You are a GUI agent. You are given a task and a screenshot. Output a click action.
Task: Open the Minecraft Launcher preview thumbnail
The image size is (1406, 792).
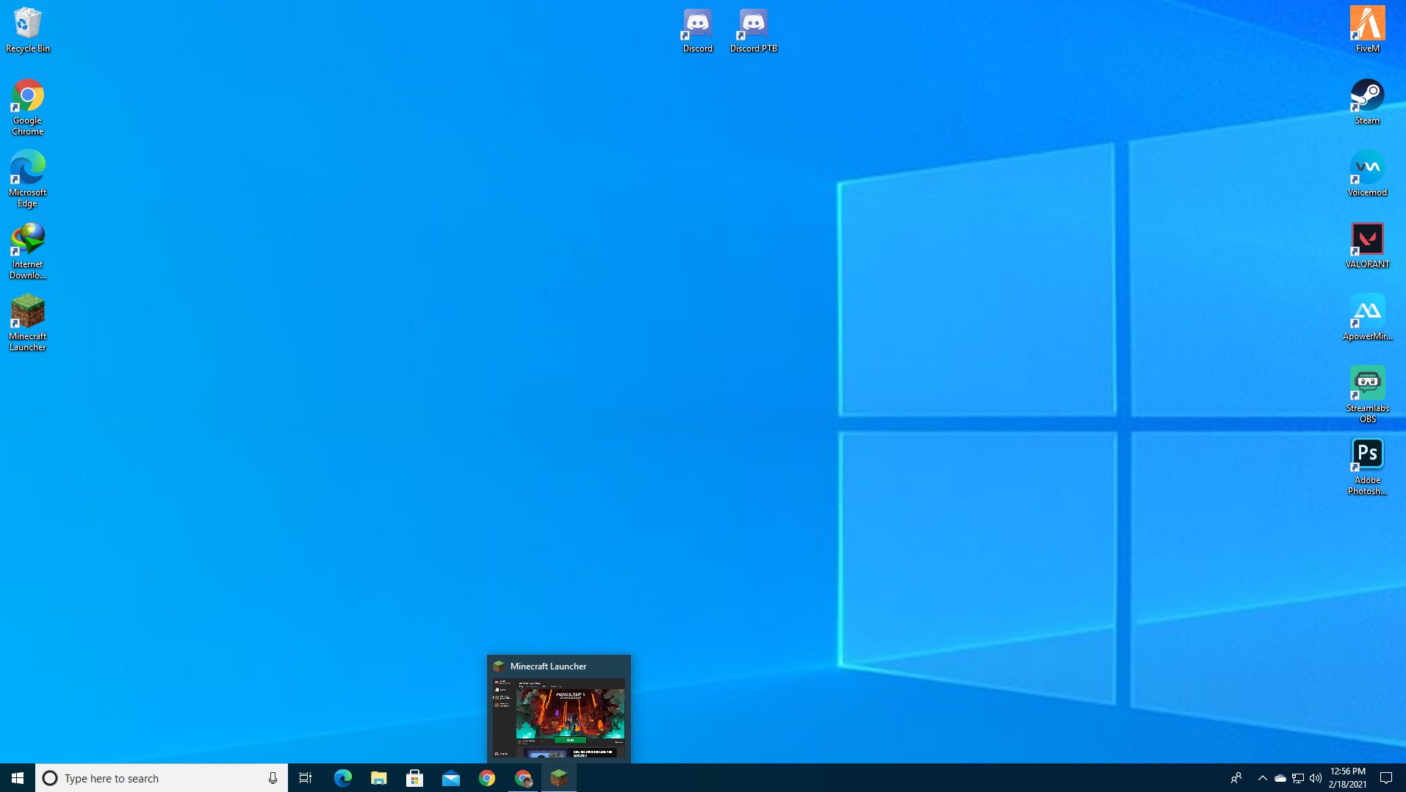click(559, 716)
